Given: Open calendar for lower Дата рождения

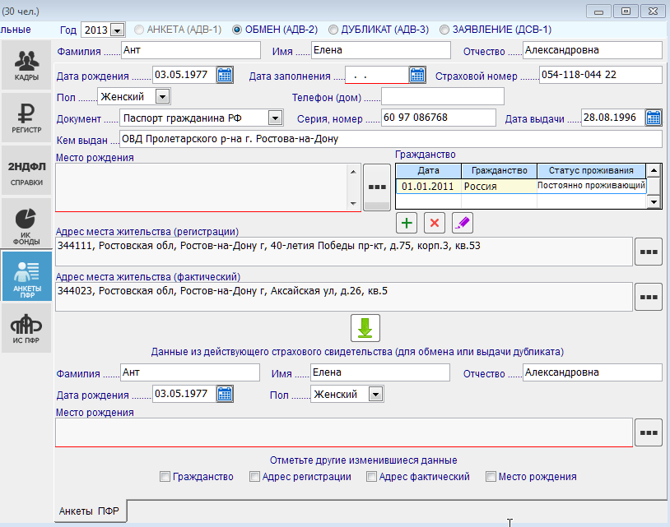Looking at the screenshot, I should point(225,394).
